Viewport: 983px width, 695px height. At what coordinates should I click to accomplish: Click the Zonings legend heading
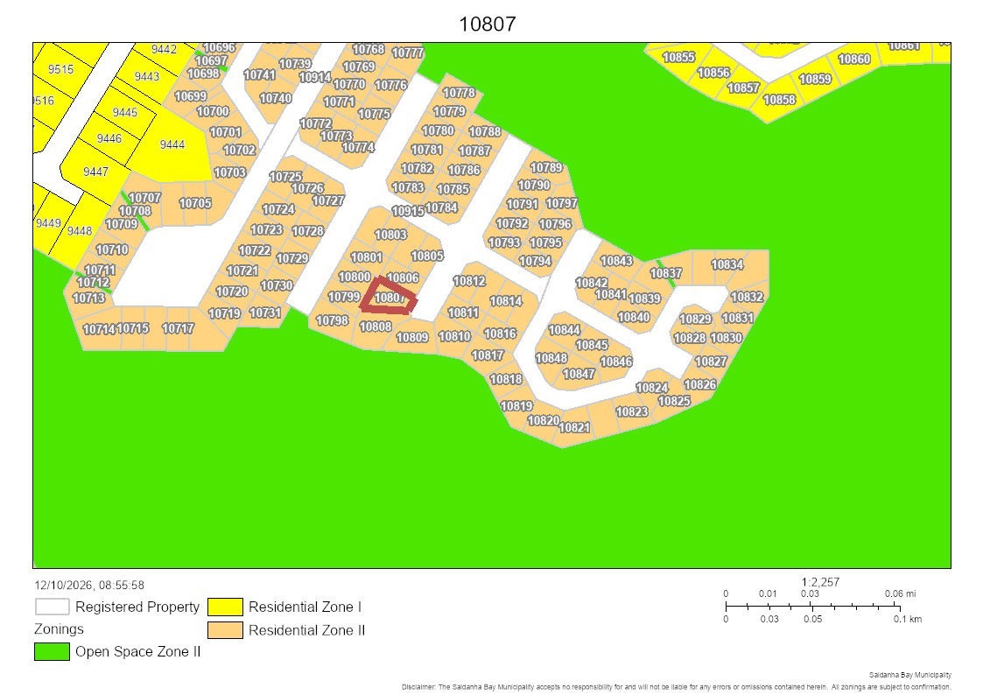point(59,629)
